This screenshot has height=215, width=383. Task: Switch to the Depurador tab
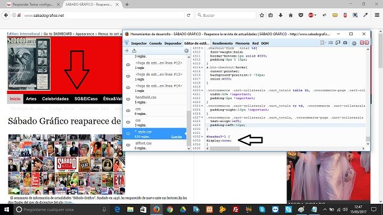pyautogui.click(x=173, y=43)
